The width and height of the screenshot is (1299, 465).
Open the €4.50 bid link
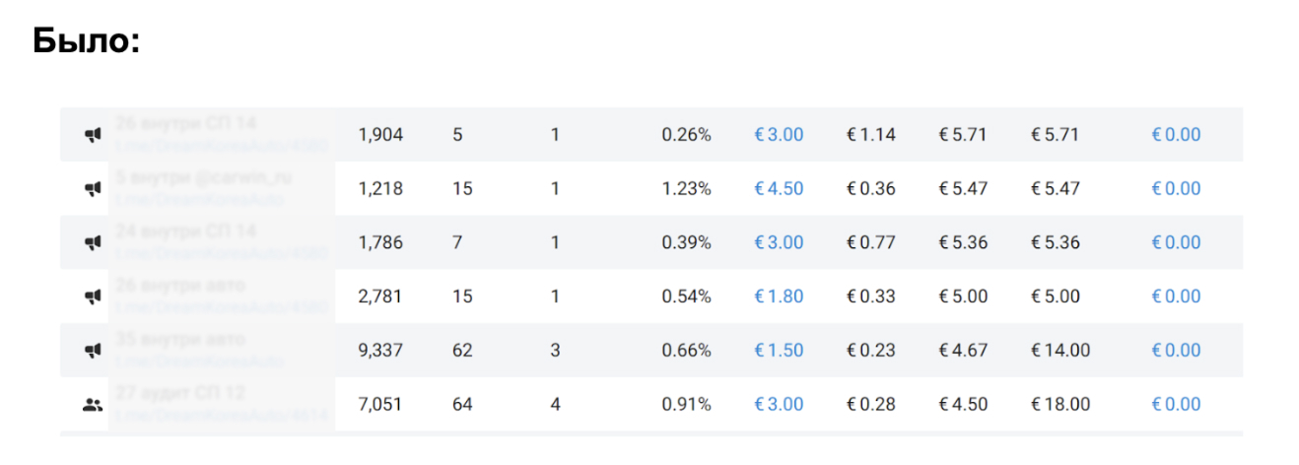(779, 189)
